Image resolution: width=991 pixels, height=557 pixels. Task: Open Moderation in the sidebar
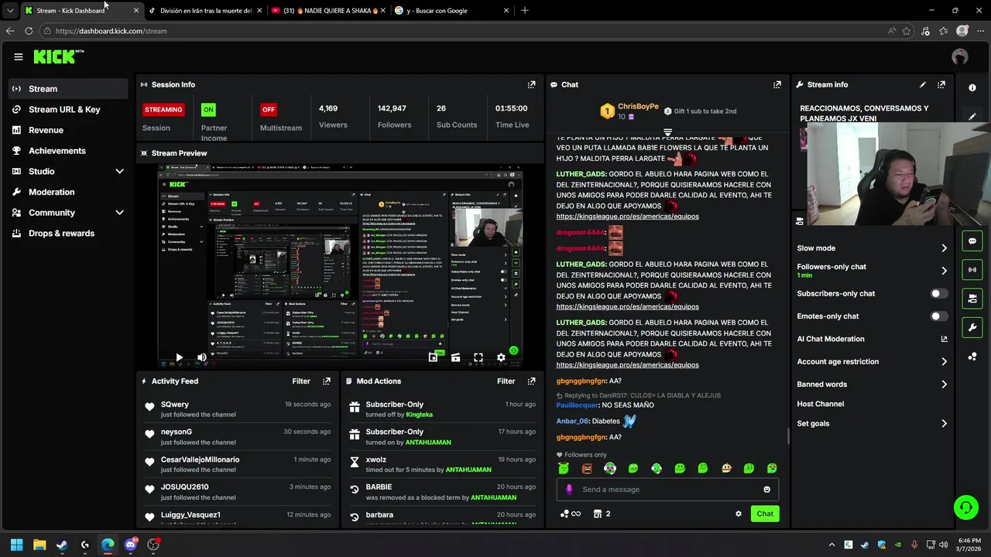(68, 192)
